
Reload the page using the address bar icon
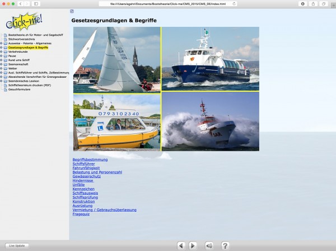point(234,4)
